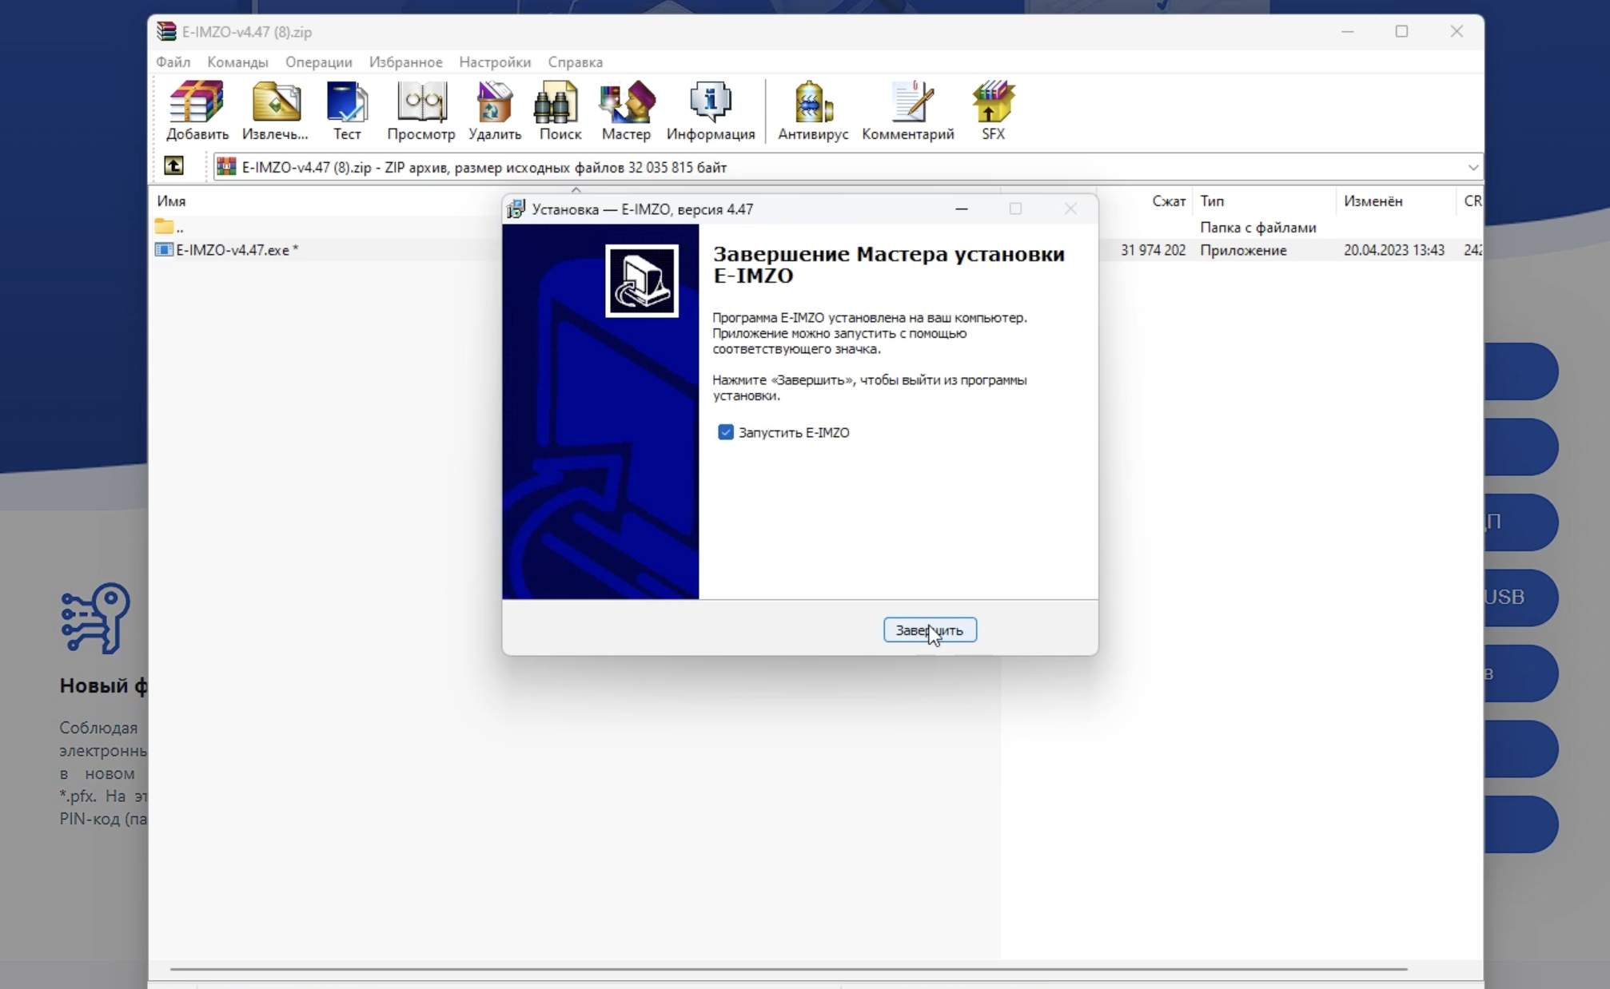The height and width of the screenshot is (989, 1610).
Task: Open the Файл menu
Action: click(x=173, y=62)
